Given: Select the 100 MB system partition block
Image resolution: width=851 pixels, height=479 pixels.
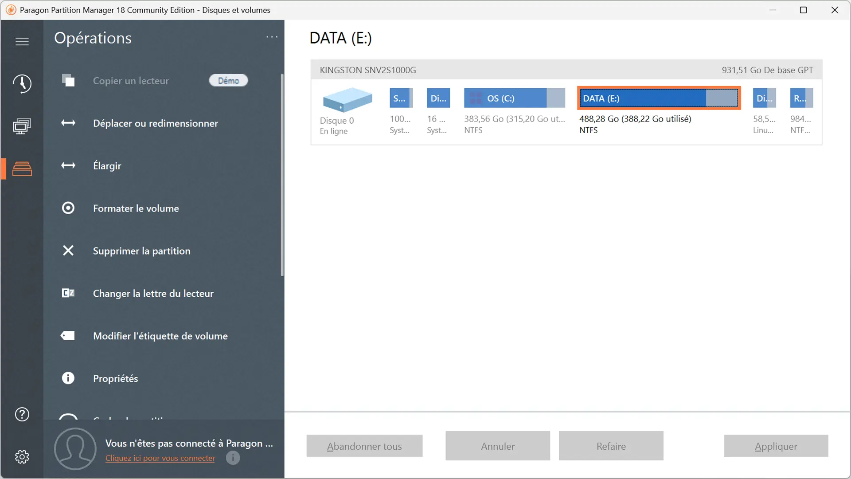Looking at the screenshot, I should (x=401, y=98).
